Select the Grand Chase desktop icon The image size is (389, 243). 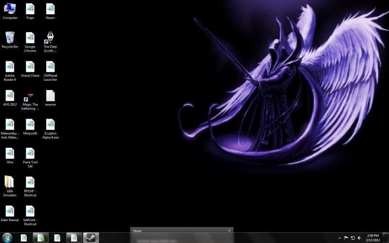click(30, 69)
